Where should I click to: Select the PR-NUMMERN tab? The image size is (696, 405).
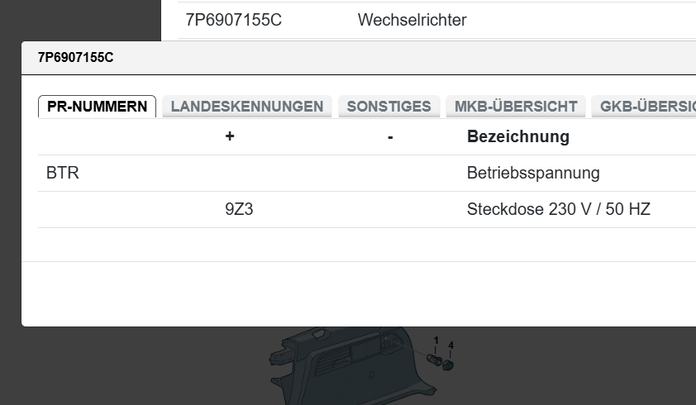click(97, 107)
